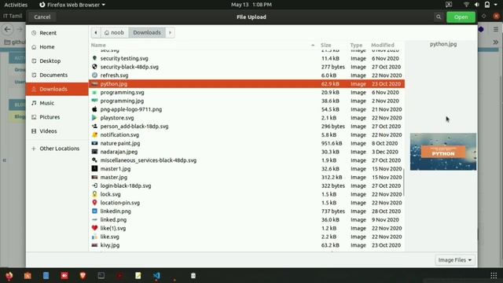Open Recent in sidebar
This screenshot has width=503, height=283.
[x=57, y=33]
